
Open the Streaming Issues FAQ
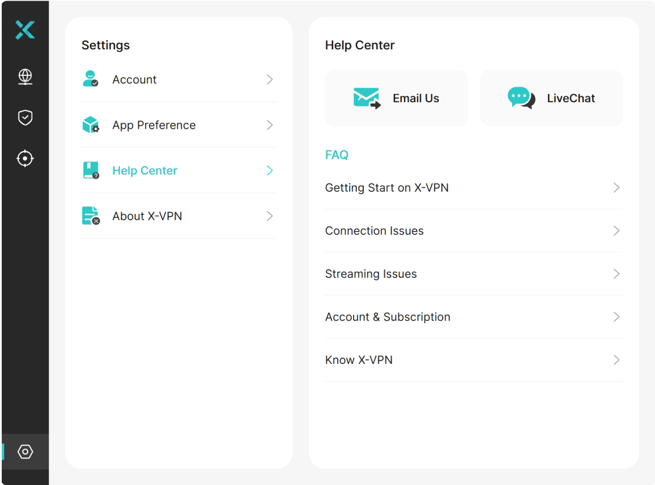pos(473,274)
